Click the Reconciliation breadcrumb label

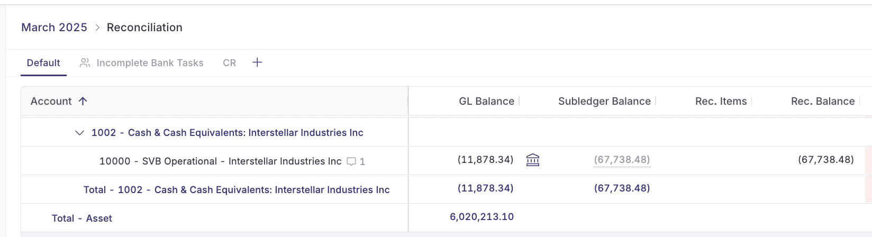click(x=144, y=28)
